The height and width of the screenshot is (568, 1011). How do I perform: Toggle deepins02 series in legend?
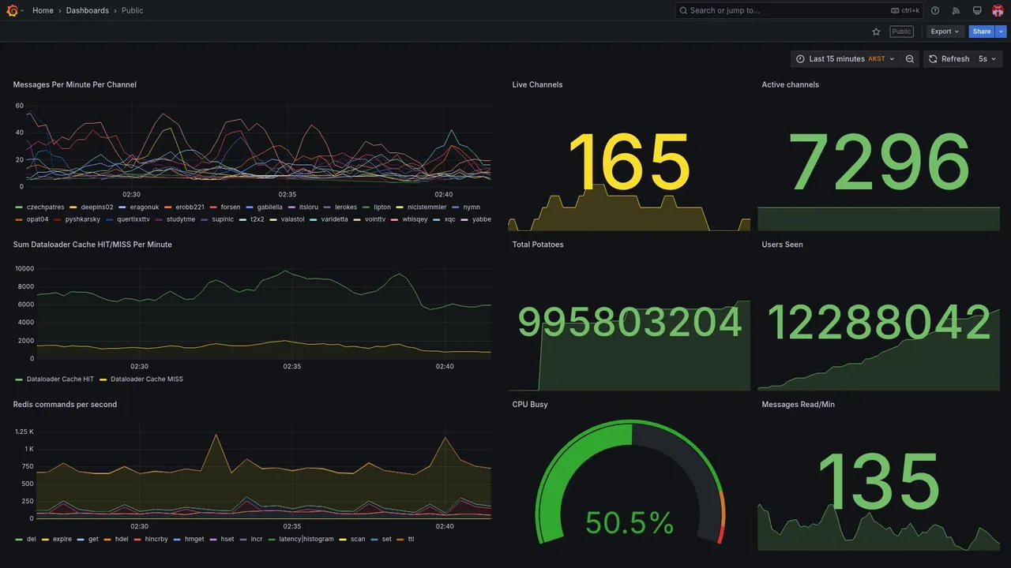(97, 207)
